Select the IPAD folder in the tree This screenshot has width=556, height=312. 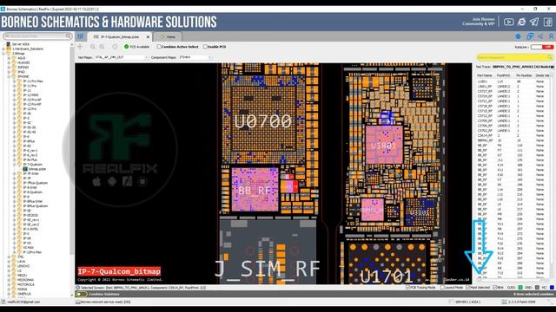(21, 72)
